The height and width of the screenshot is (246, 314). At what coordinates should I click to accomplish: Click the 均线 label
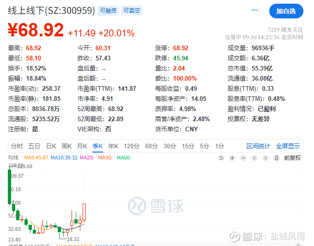(13, 158)
